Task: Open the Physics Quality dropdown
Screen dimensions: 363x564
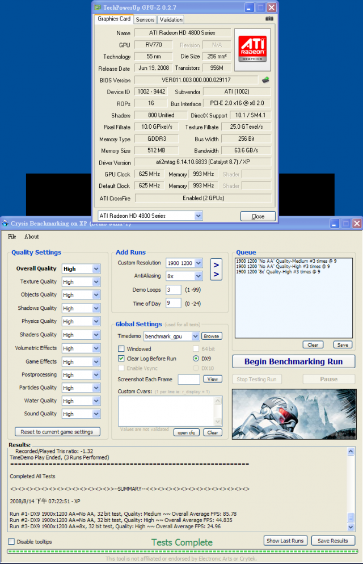Action: (x=96, y=321)
